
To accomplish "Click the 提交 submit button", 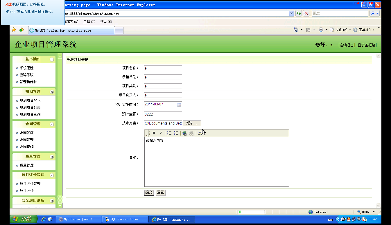I will [149, 192].
